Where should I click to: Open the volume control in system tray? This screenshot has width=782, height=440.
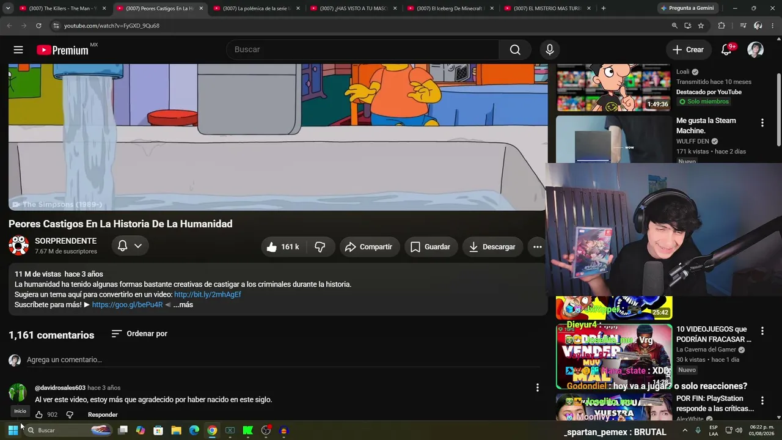click(x=738, y=430)
